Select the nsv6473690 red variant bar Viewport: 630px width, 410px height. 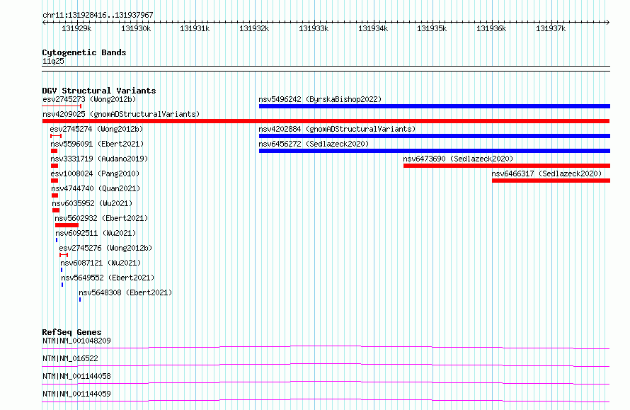click(x=507, y=166)
